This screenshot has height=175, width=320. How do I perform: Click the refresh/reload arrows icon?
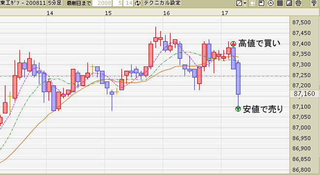138,3
